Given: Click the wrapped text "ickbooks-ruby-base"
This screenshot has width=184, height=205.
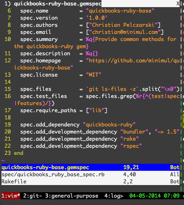Looking at the screenshot, I should [44, 68].
